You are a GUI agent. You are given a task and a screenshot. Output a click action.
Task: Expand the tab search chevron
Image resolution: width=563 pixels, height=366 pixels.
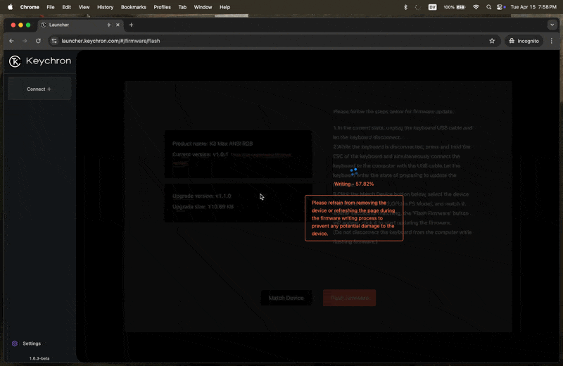(552, 25)
